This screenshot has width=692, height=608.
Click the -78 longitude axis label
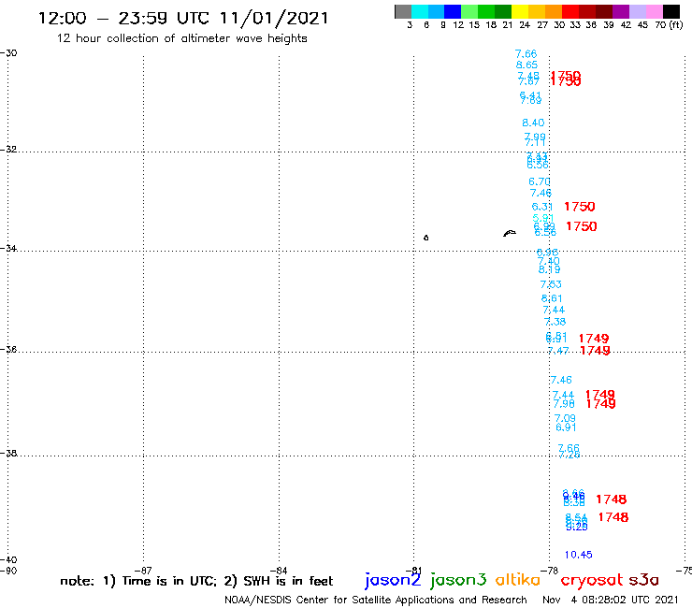pyautogui.click(x=550, y=571)
